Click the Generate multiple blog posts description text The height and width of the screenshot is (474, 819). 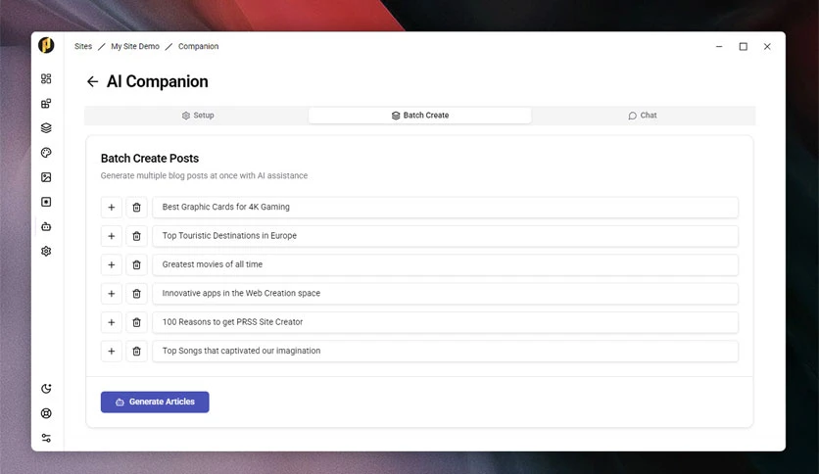tap(204, 176)
